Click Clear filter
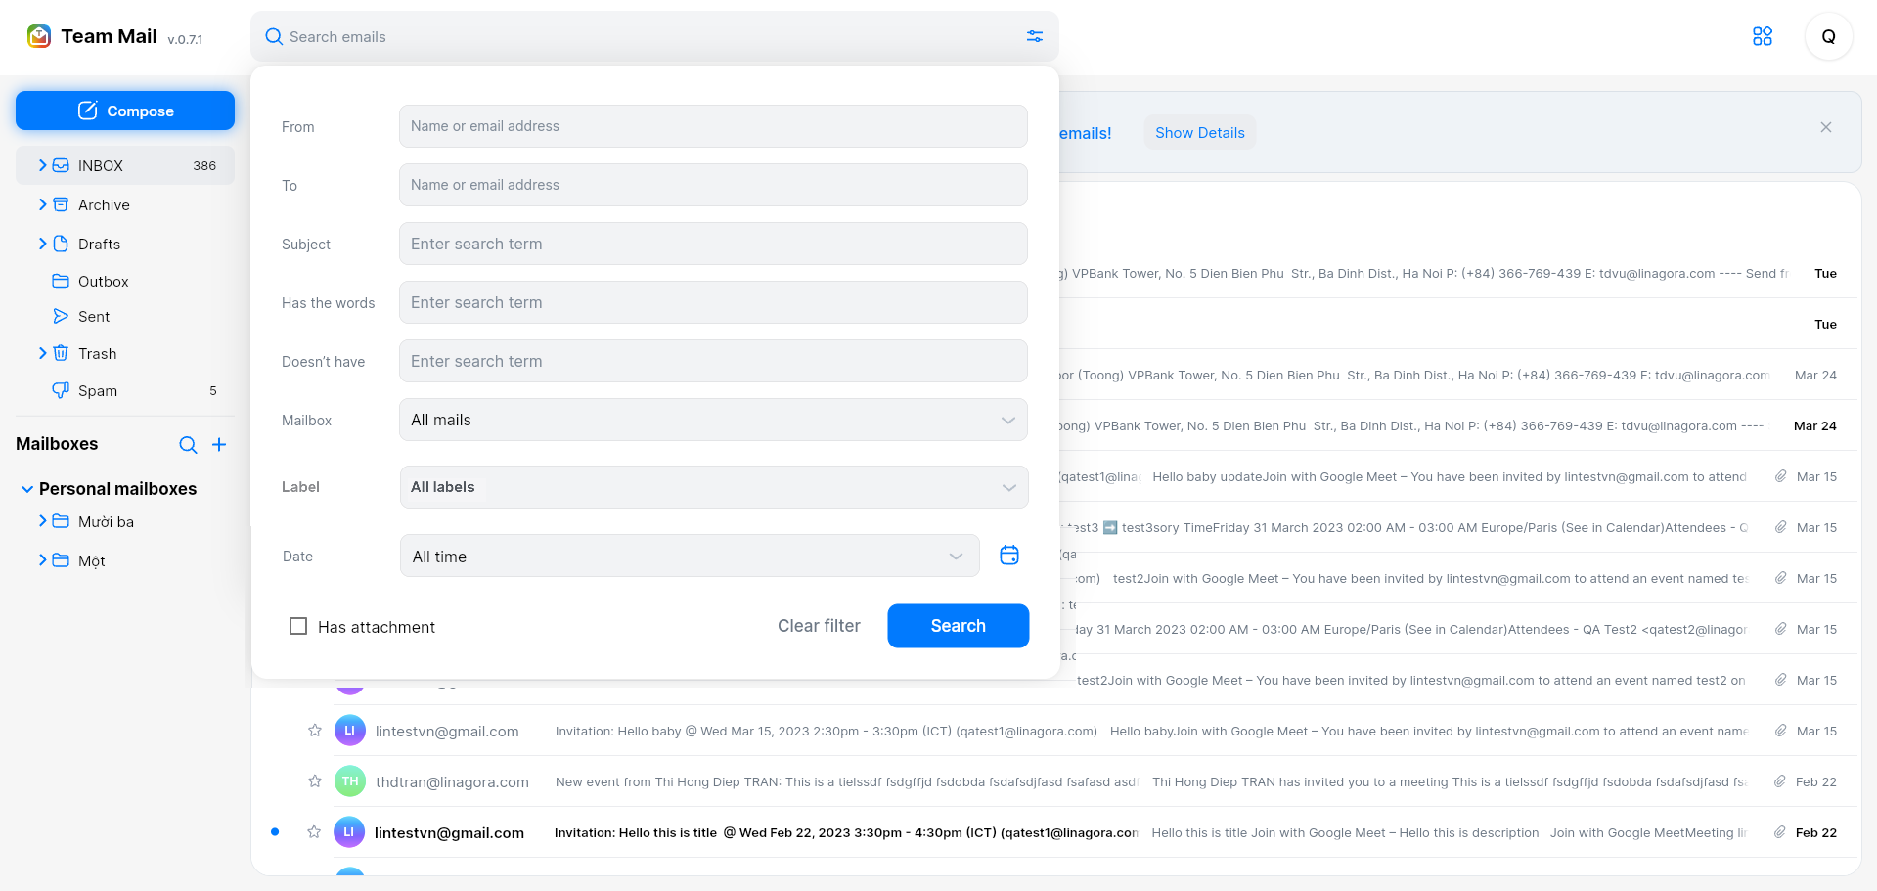The image size is (1877, 891). 818,626
